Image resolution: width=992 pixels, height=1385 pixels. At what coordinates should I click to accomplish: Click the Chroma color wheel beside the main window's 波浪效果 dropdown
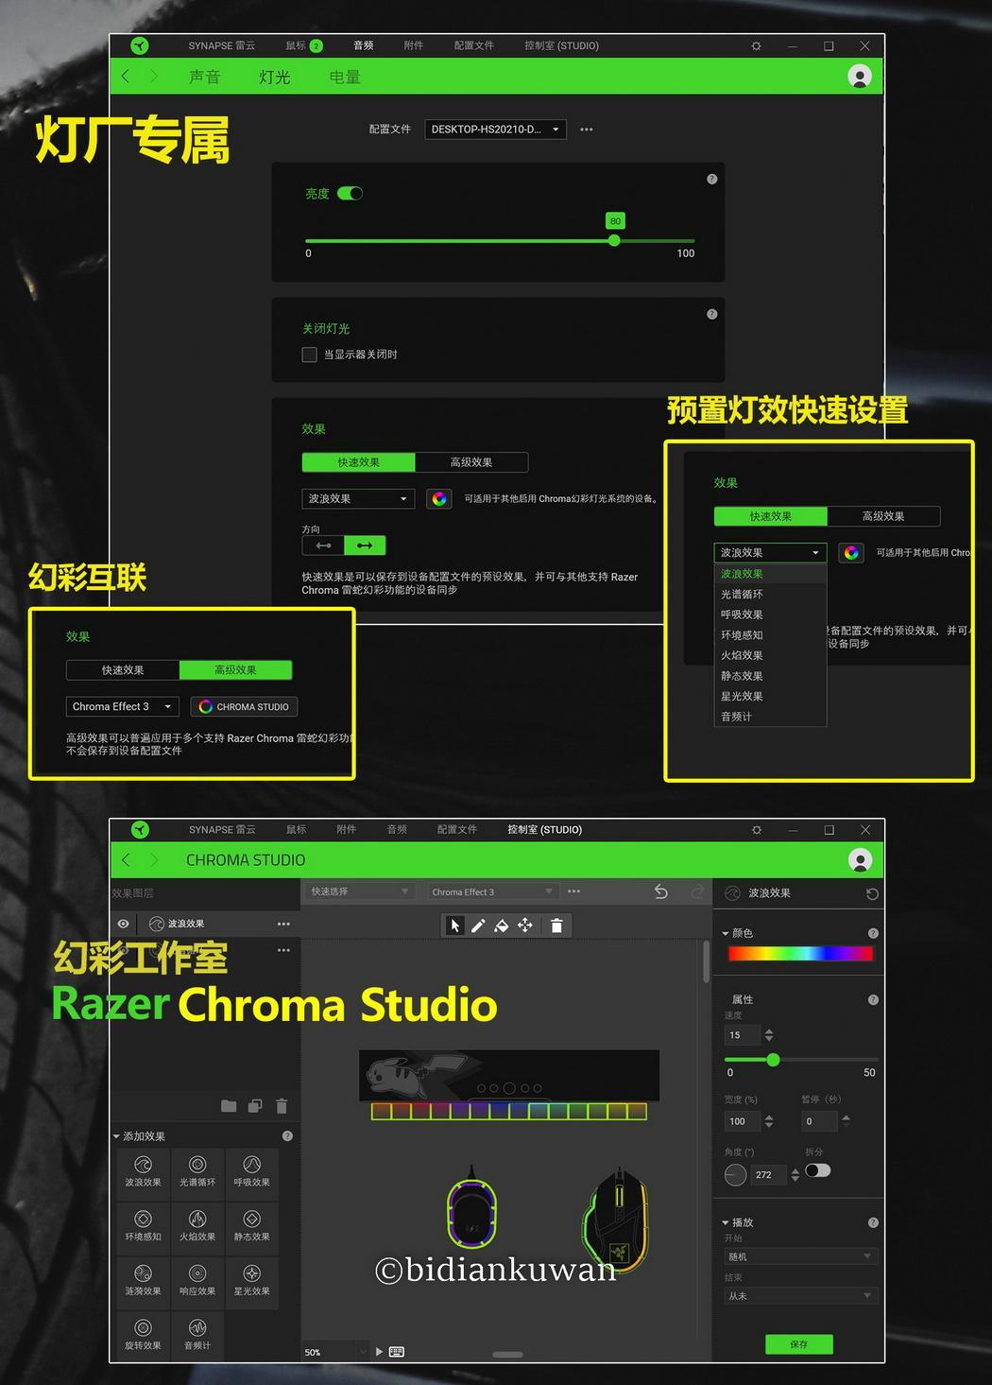(439, 498)
